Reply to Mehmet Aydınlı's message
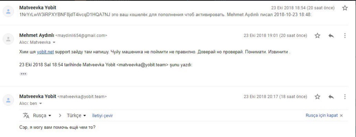Viewport: 356px width, 137px height. click(331, 36)
